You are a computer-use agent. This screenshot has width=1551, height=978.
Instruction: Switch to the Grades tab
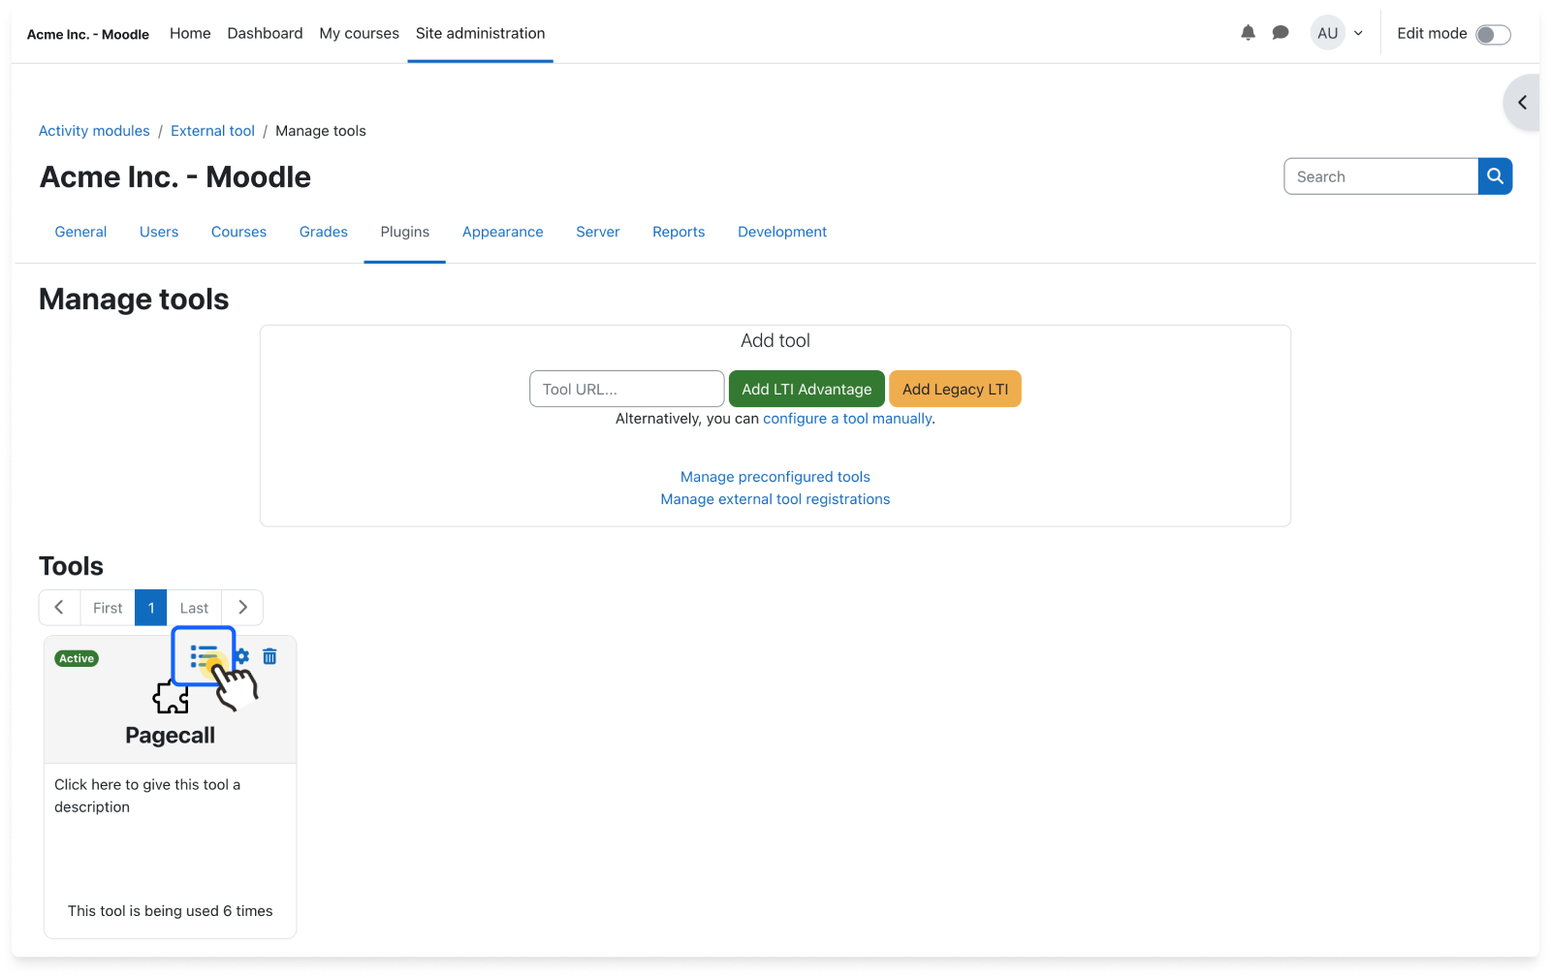[x=323, y=232]
